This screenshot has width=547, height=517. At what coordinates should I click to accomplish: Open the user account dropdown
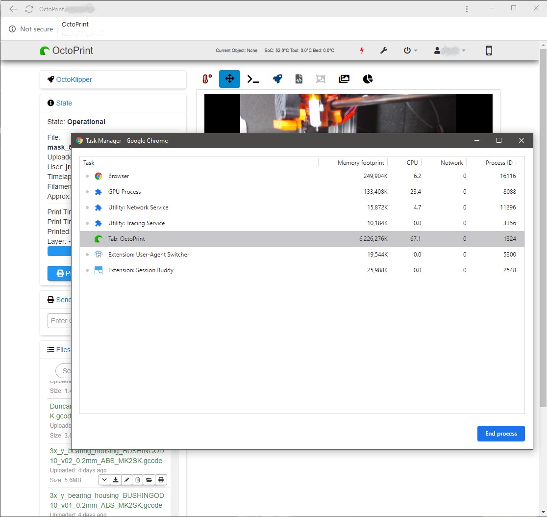point(449,51)
